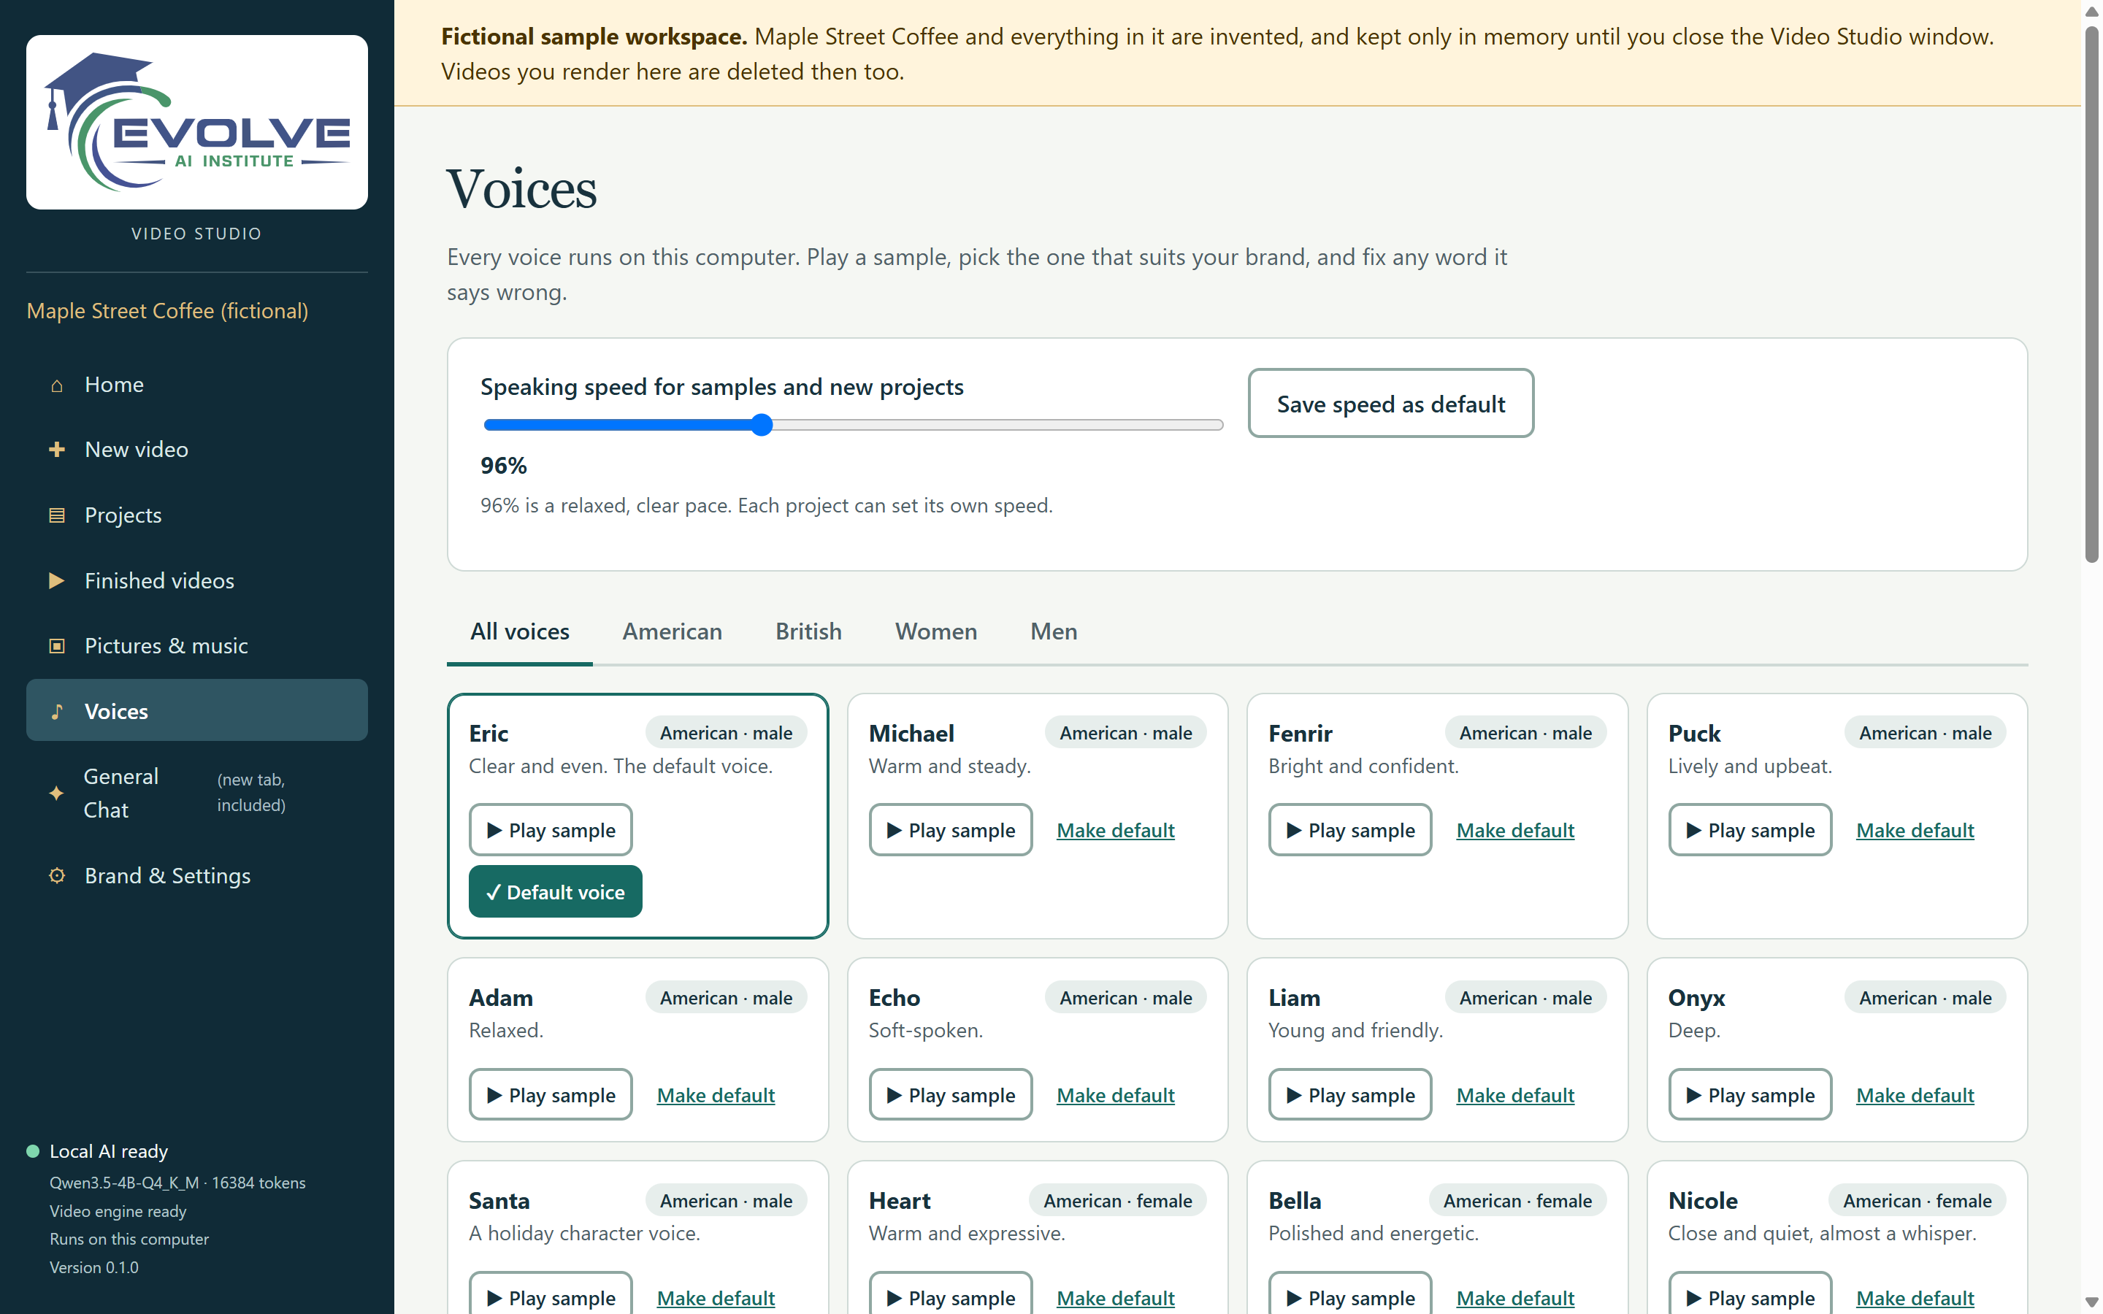Open Projects in the sidebar
2103x1314 pixels.
point(197,515)
